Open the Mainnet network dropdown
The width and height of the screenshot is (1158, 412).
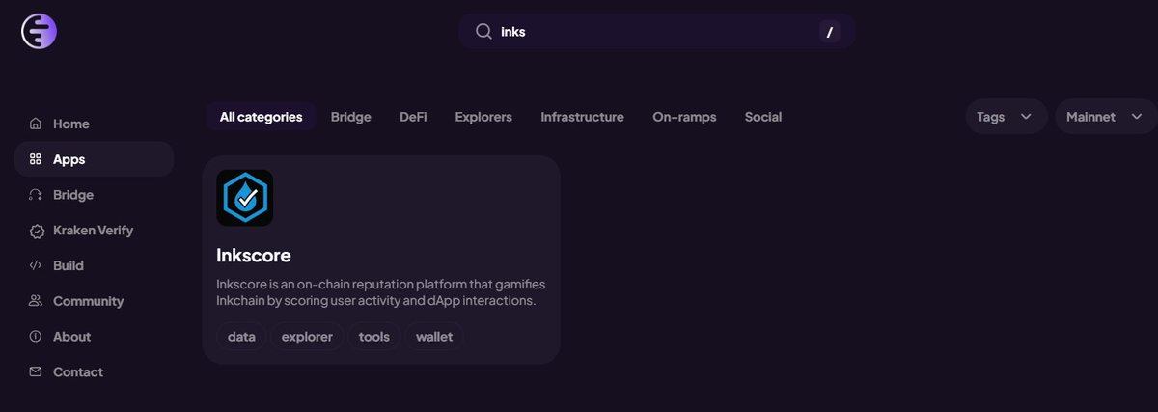tap(1105, 117)
